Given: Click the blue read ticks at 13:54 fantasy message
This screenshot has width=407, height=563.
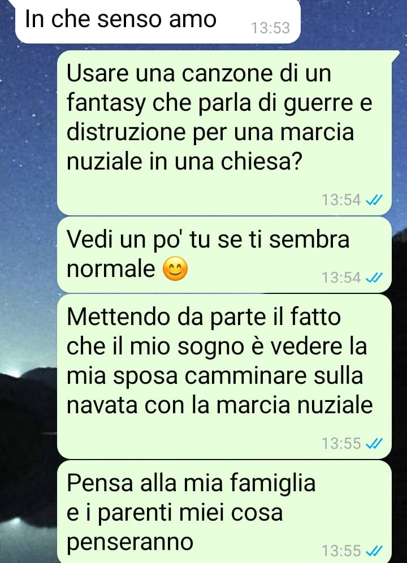Looking at the screenshot, I should (374, 200).
